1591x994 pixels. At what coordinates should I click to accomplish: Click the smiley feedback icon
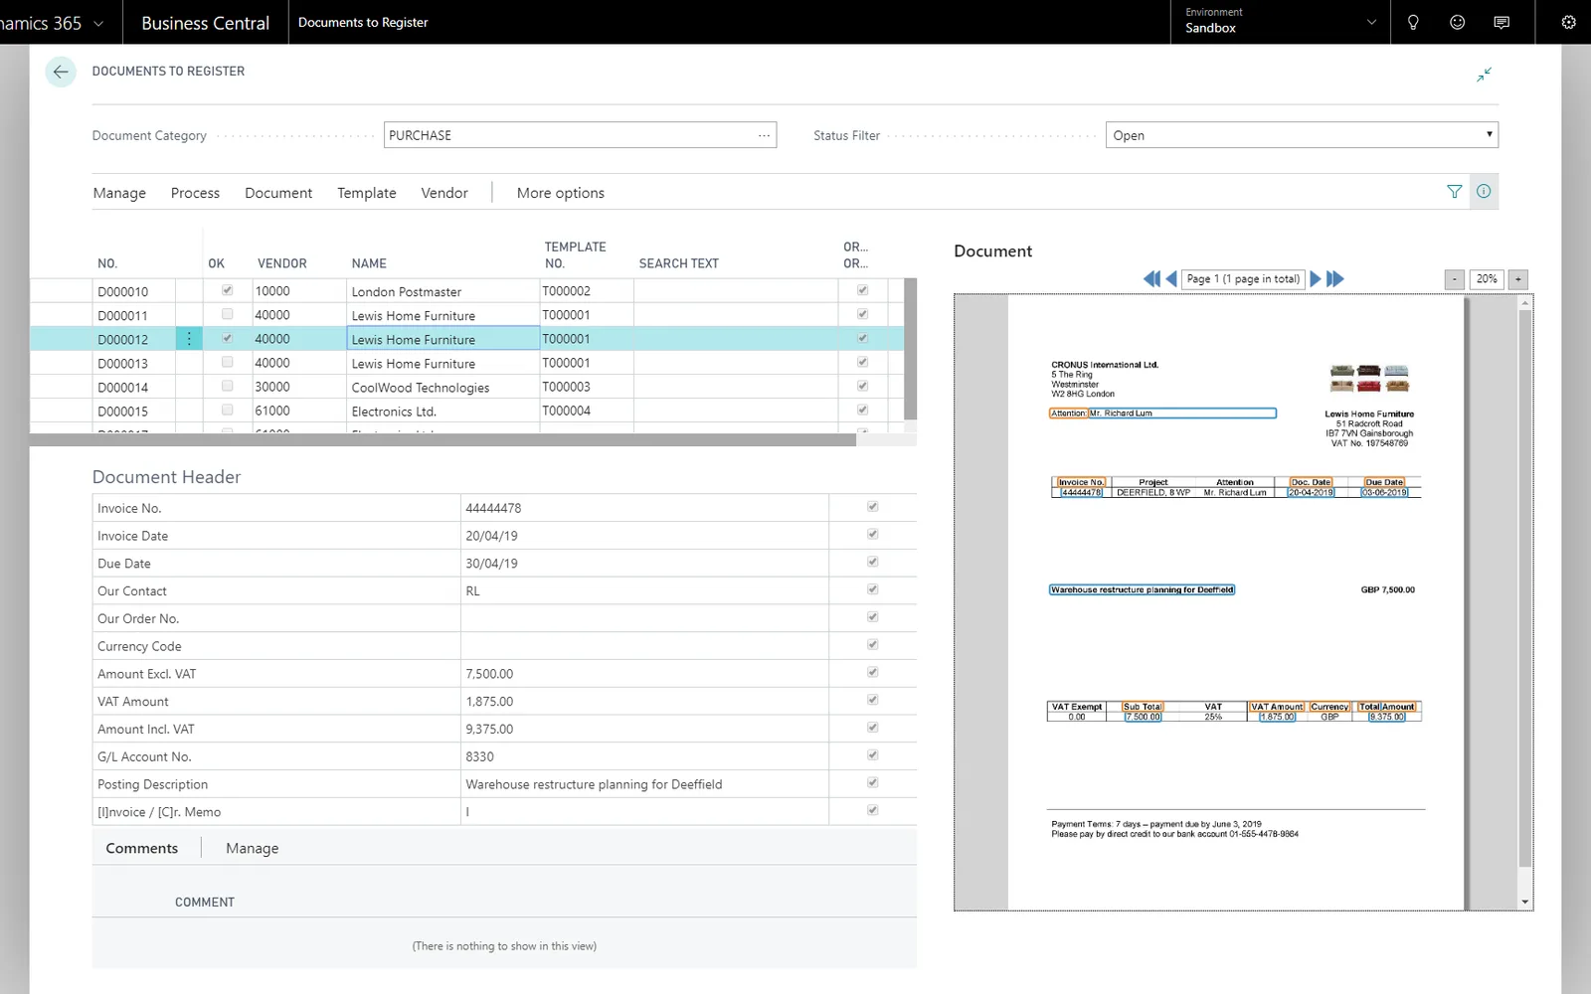tap(1457, 22)
